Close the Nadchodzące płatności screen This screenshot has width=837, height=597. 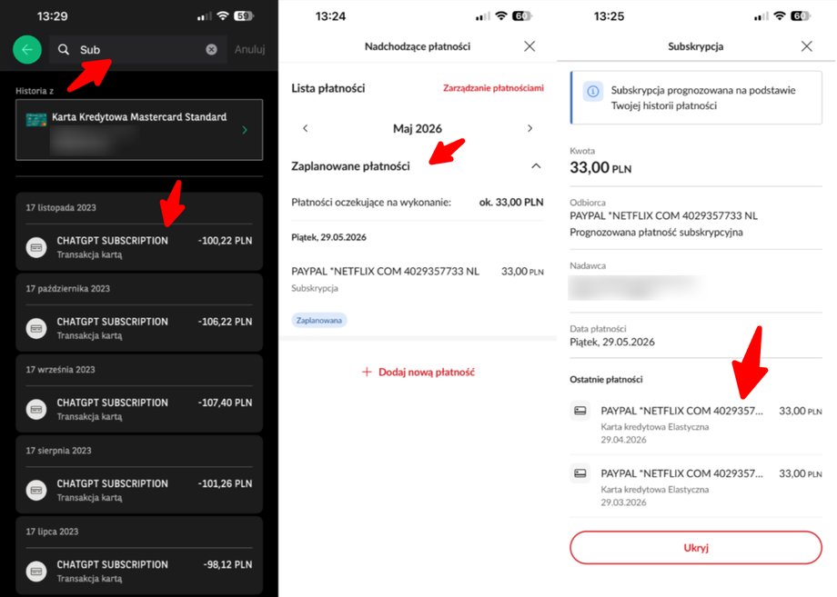[529, 46]
